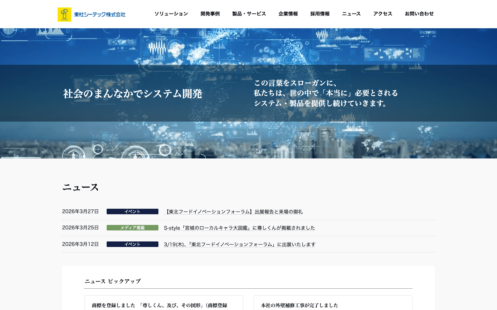Click the イベント tag on the March 12 row
The height and width of the screenshot is (310, 497).
(133, 244)
